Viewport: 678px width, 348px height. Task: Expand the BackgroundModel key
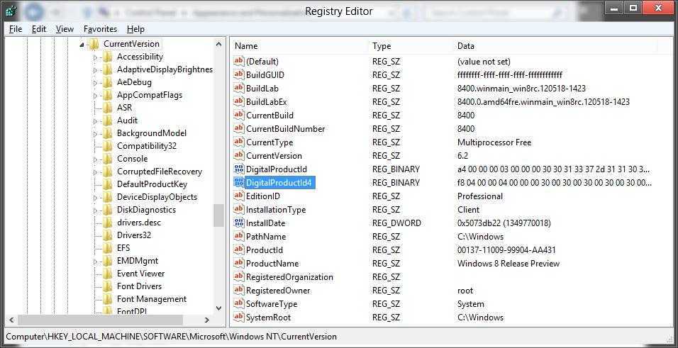point(96,133)
